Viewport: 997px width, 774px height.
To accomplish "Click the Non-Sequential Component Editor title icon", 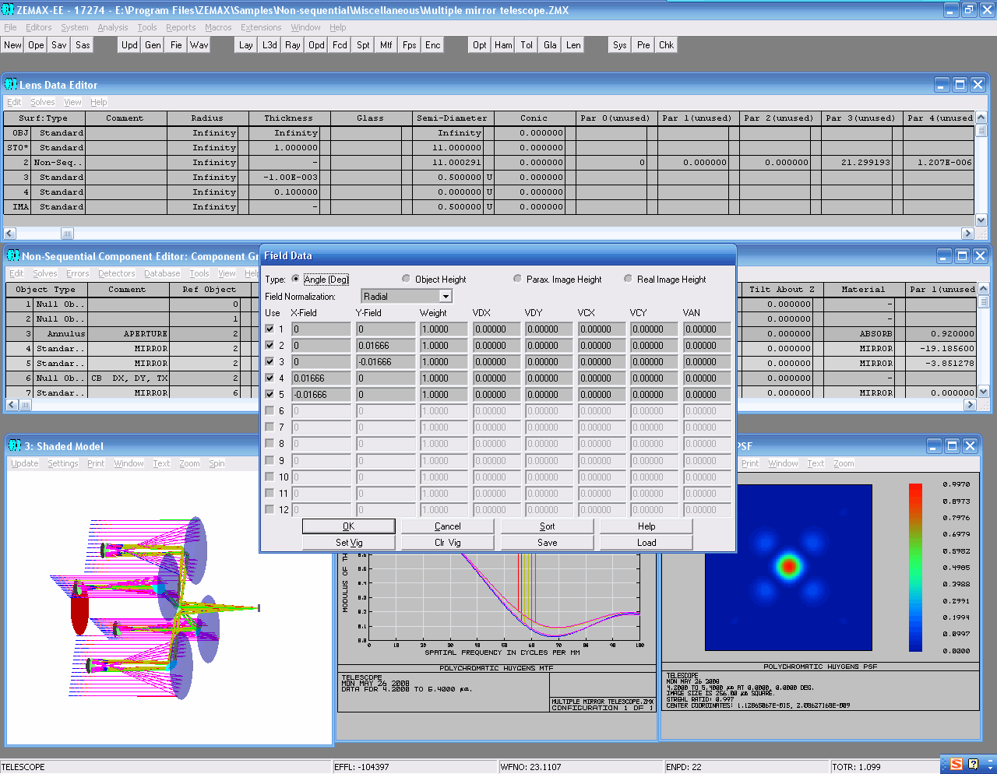I will (x=13, y=255).
